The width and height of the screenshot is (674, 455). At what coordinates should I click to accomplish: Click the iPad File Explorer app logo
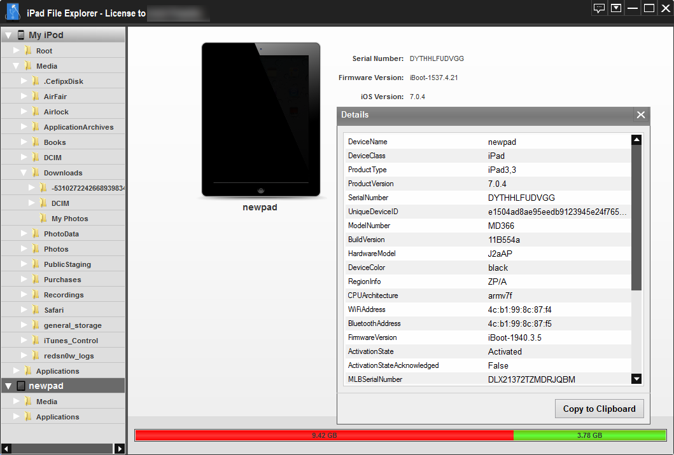(13, 11)
